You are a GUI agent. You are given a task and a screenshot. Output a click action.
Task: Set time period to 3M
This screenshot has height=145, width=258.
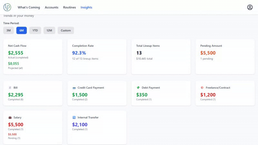point(9,30)
